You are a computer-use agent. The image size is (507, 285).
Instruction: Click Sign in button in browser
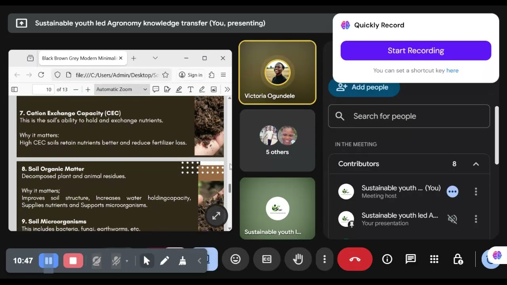coord(191,75)
